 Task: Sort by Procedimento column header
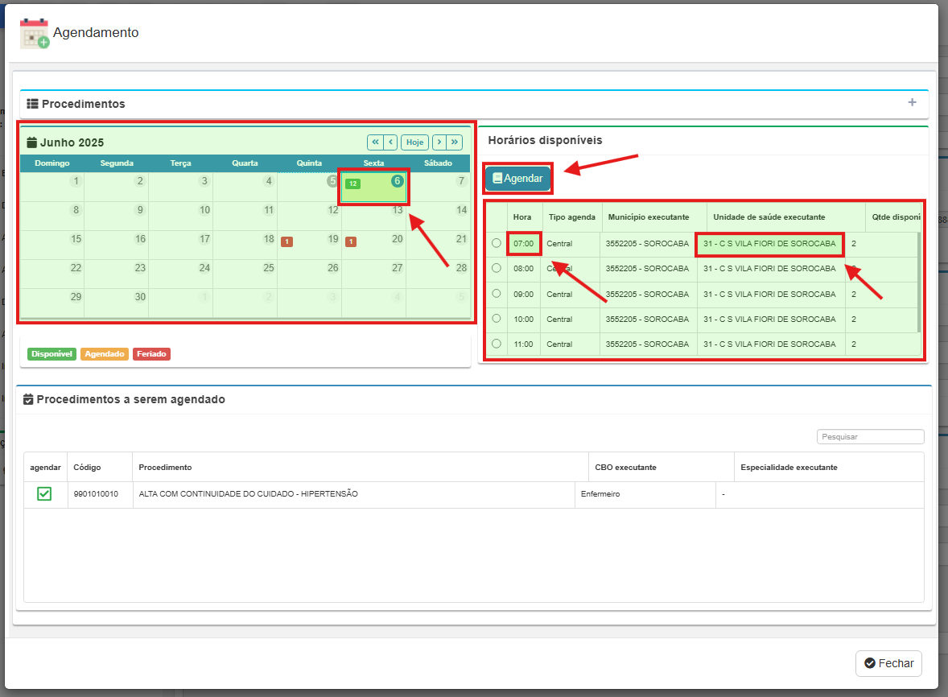pos(165,468)
